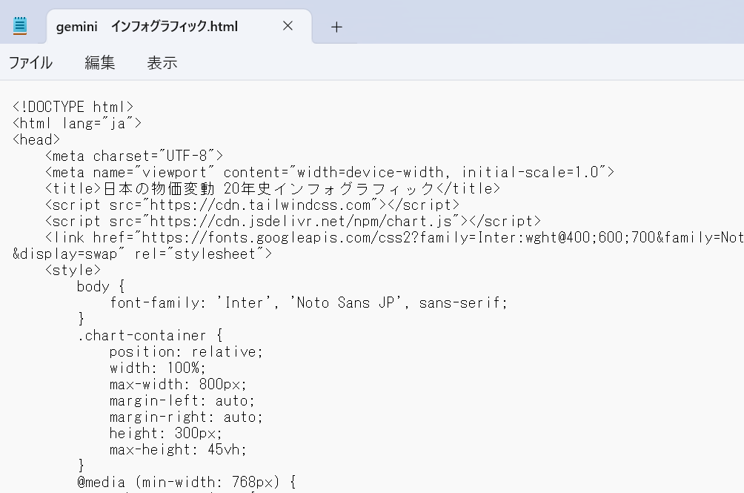This screenshot has width=744, height=493.
Task: Open the 編集 menu
Action: coord(100,63)
